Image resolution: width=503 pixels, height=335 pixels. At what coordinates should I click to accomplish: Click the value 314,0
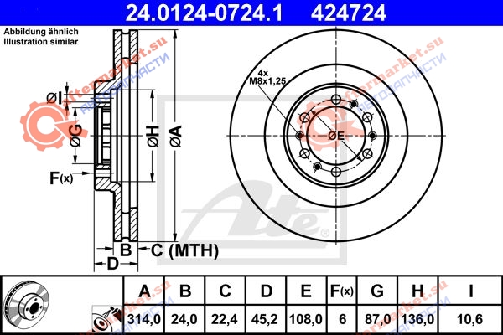(x=144, y=319)
